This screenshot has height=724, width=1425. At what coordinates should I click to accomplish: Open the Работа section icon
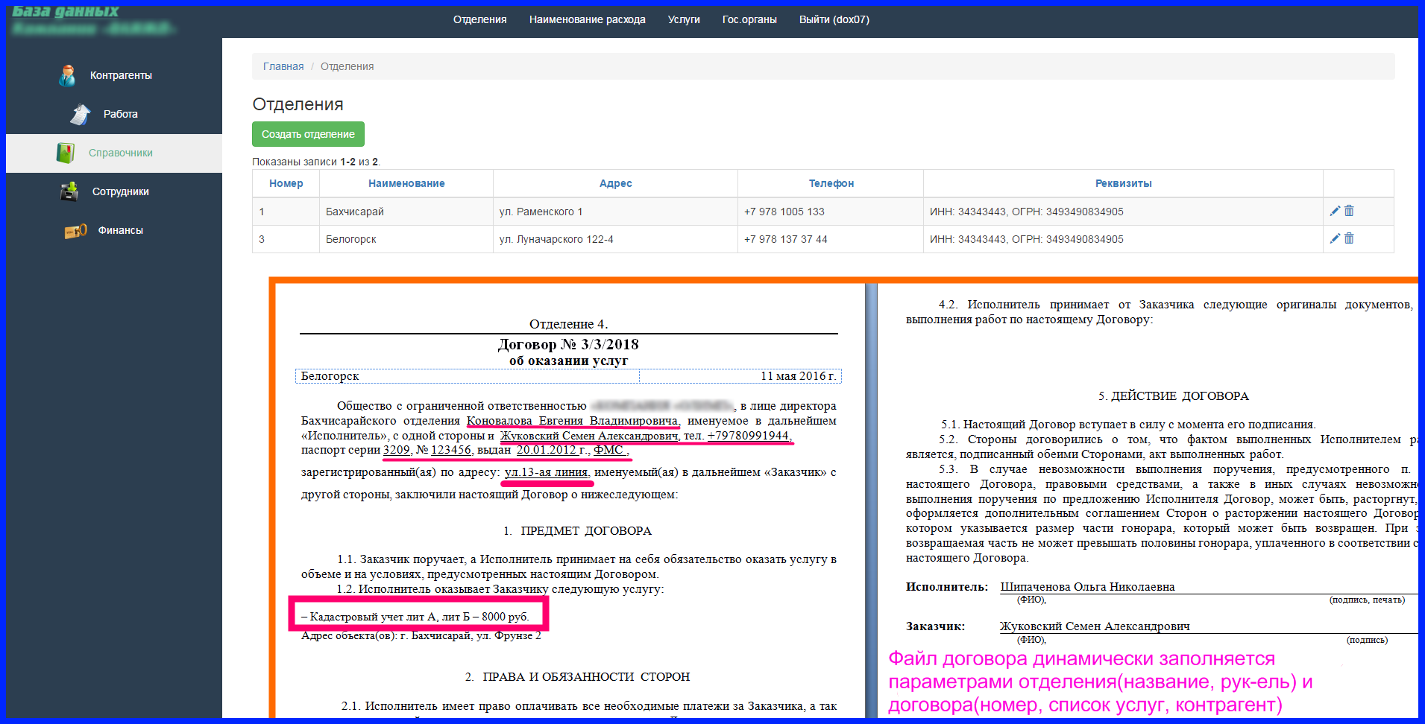(x=80, y=114)
